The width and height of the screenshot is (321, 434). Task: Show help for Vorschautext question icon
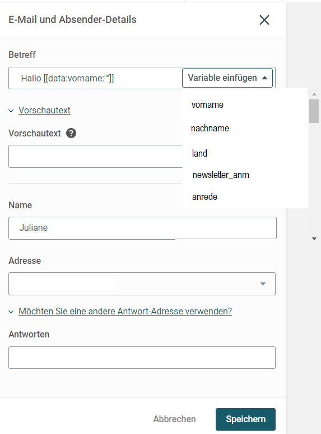point(71,133)
